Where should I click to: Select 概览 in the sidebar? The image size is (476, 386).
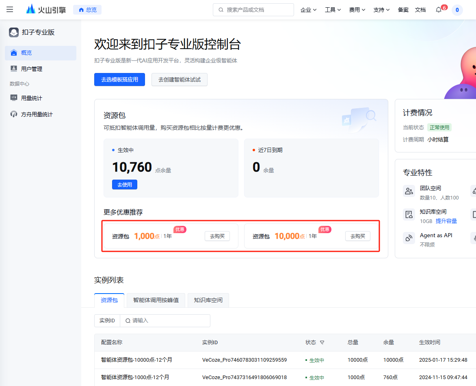[x=40, y=53]
